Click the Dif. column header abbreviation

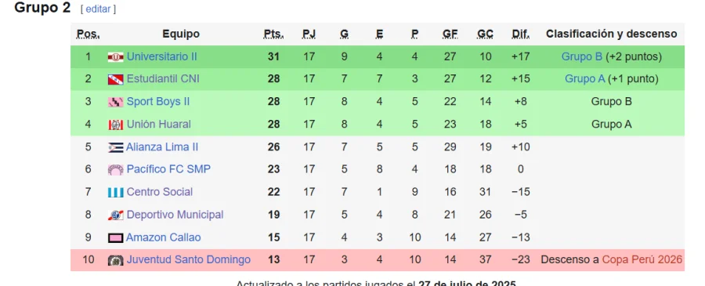click(x=521, y=34)
